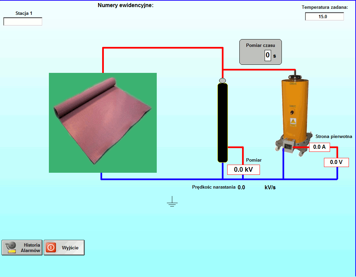Viewport: 356px width, 277px height.
Task: Click the Stacja 1 label
Action: click(x=24, y=13)
